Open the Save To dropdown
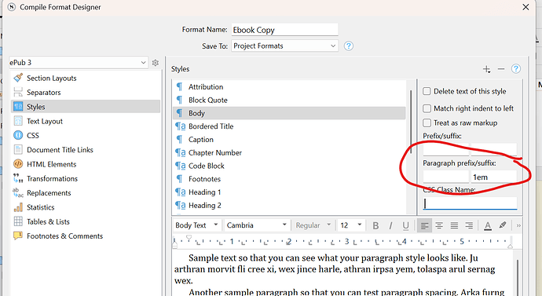 tap(285, 46)
